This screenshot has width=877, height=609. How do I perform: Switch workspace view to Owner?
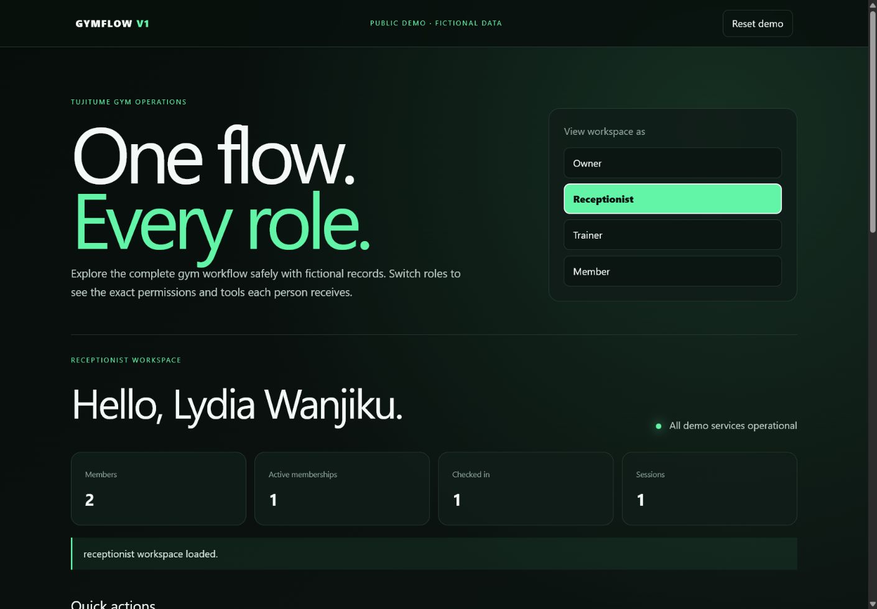click(672, 163)
